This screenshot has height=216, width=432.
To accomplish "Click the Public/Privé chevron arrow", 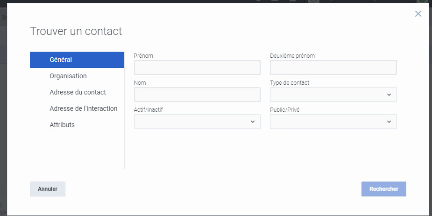I will click(389, 121).
